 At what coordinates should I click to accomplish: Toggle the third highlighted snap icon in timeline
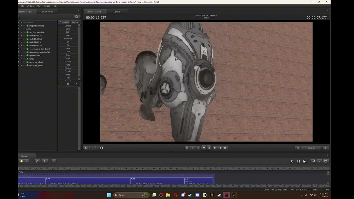click(x=305, y=161)
